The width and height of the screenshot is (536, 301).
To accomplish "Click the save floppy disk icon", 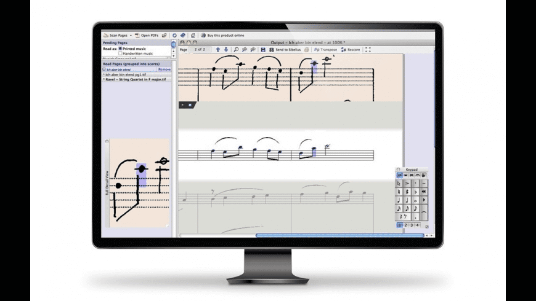I will pyautogui.click(x=263, y=49).
